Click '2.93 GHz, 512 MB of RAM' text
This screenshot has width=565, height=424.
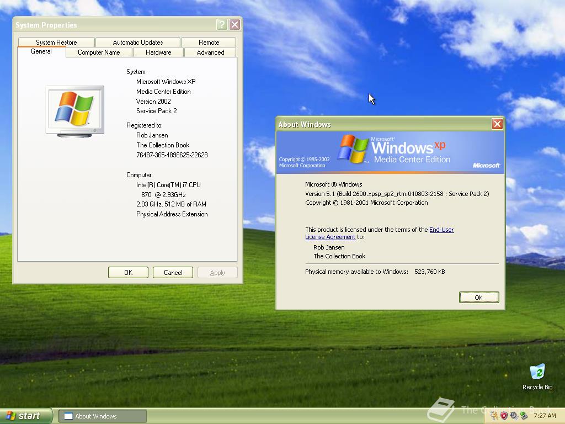(171, 204)
